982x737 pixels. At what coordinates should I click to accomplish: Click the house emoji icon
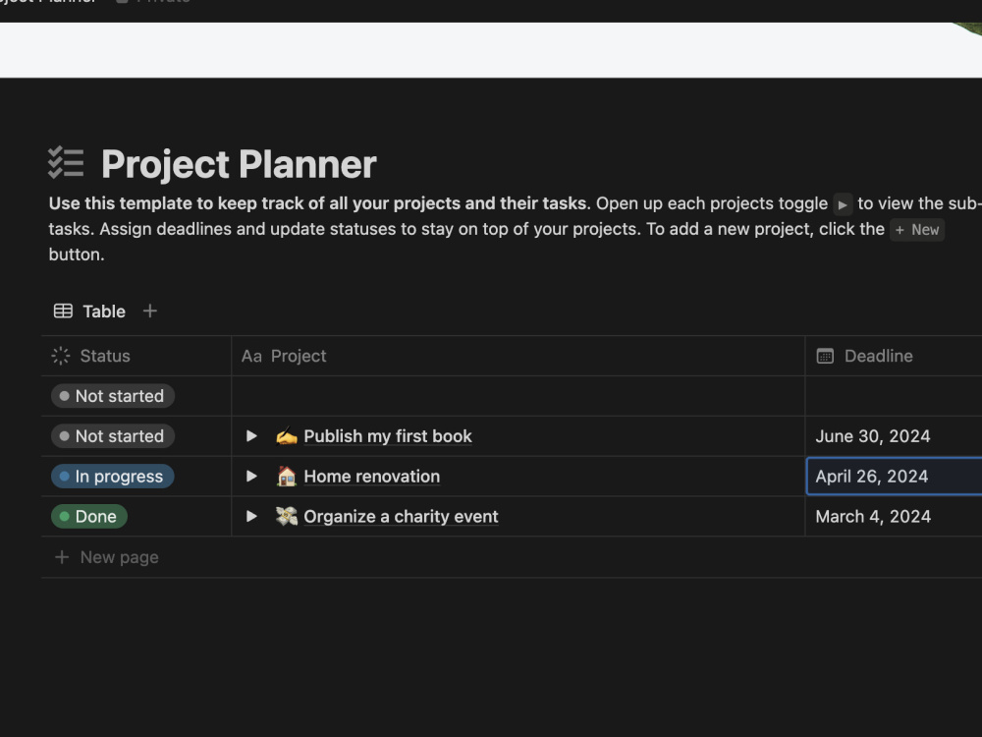click(286, 476)
